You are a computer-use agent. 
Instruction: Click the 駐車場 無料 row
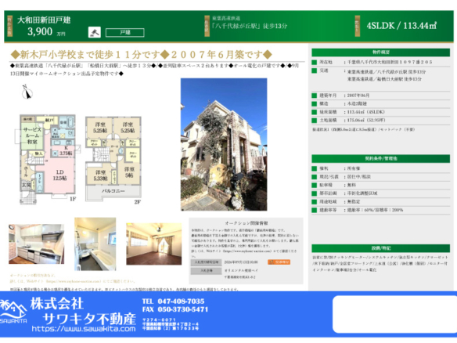(380, 185)
